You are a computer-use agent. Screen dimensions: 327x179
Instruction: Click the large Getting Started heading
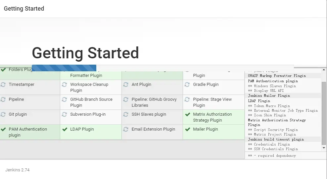tap(85, 53)
